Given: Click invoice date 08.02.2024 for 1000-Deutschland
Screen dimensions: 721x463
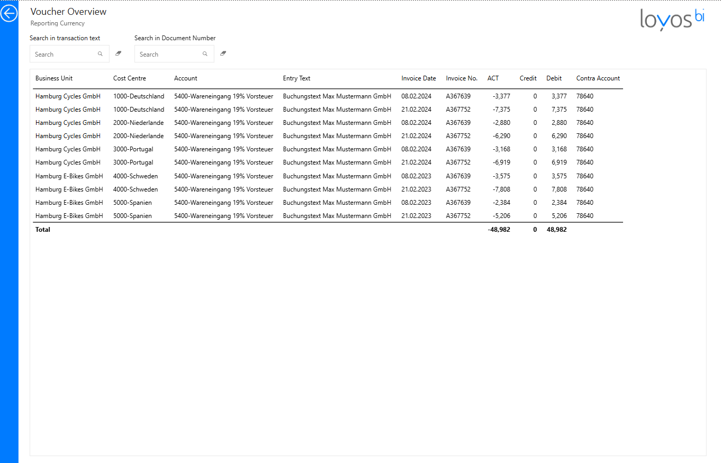Looking at the screenshot, I should pyautogui.click(x=417, y=96).
